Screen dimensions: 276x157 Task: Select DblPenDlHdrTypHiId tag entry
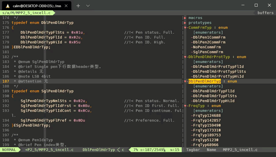tap(214, 101)
